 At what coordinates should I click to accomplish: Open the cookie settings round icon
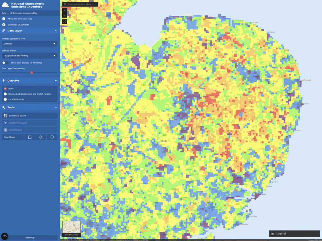coord(5,236)
